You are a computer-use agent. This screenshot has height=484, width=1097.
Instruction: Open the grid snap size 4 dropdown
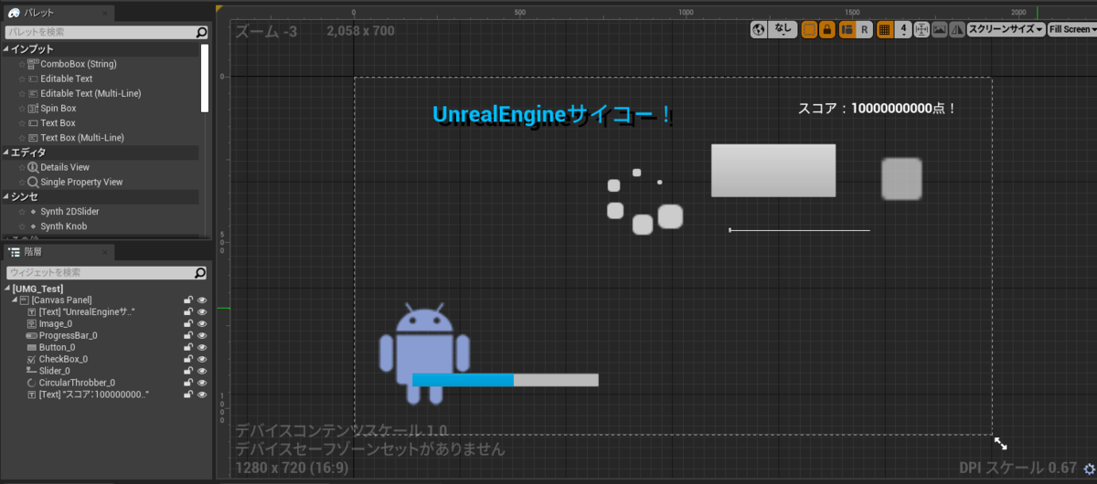(903, 29)
